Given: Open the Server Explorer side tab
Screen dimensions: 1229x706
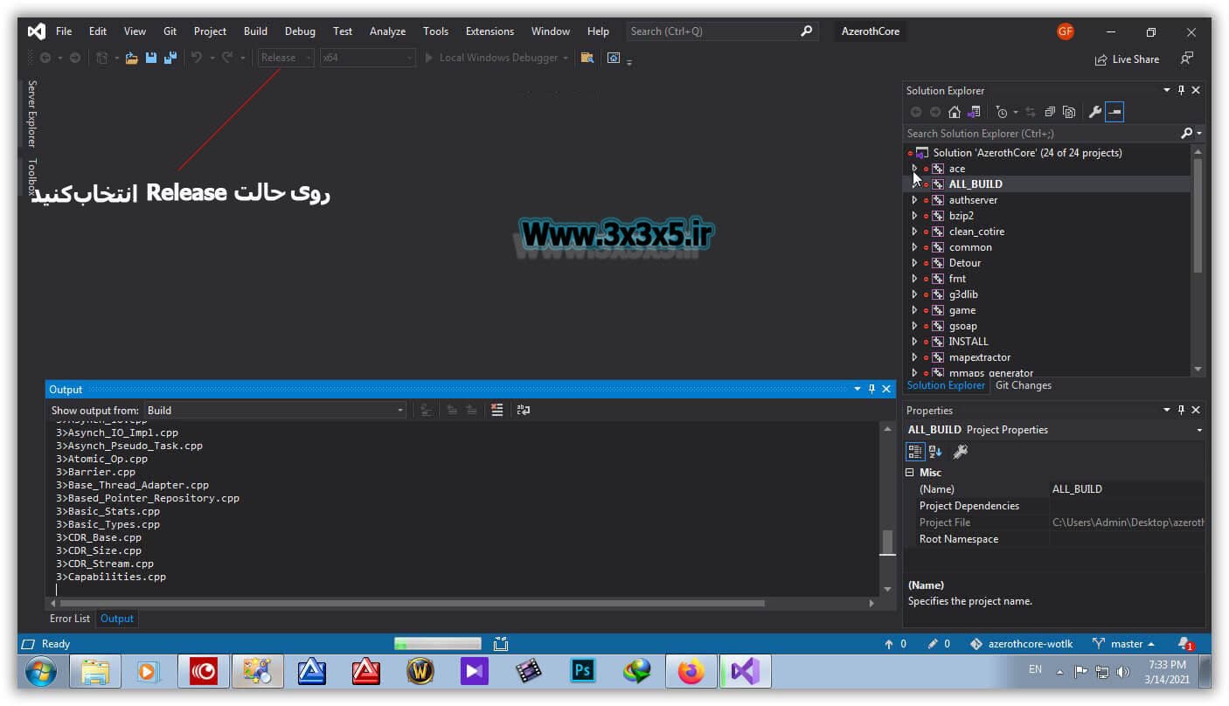Looking at the screenshot, I should click(31, 113).
